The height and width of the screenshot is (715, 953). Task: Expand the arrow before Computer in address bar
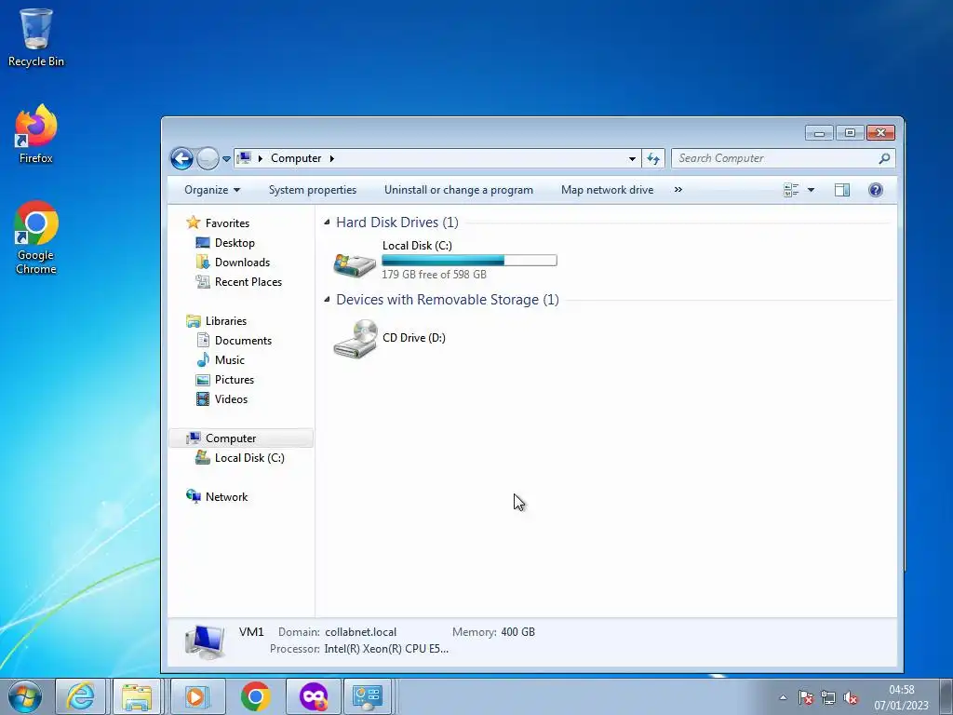(261, 158)
